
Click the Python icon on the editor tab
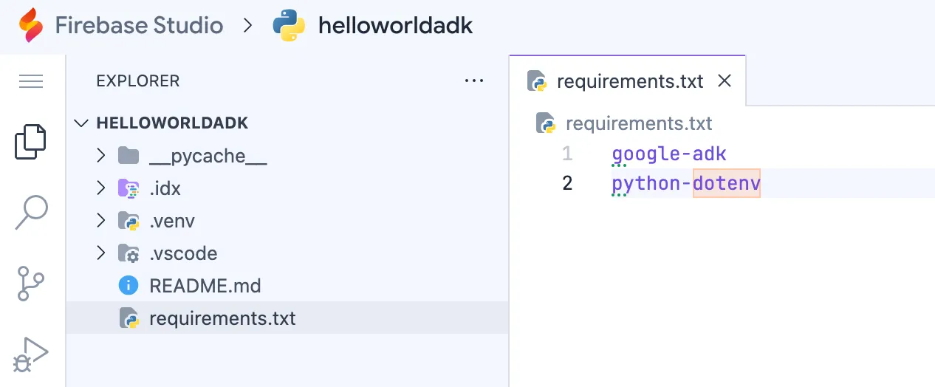[x=537, y=81]
